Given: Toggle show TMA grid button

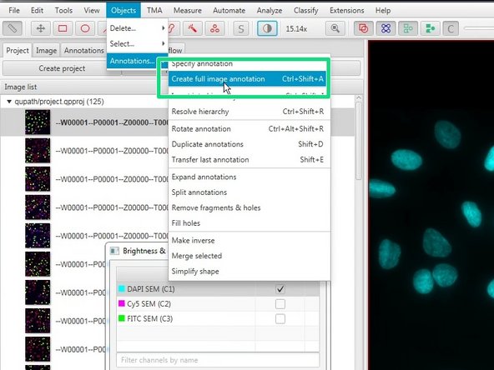Looking at the screenshot, I should [386, 28].
